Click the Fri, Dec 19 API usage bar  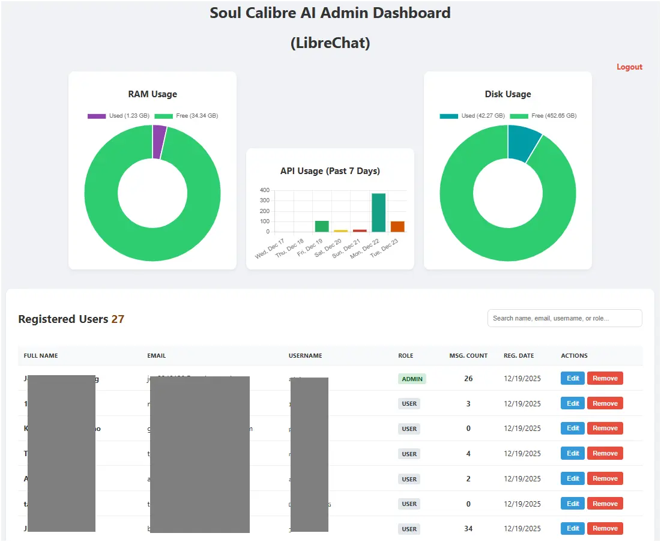tap(322, 226)
